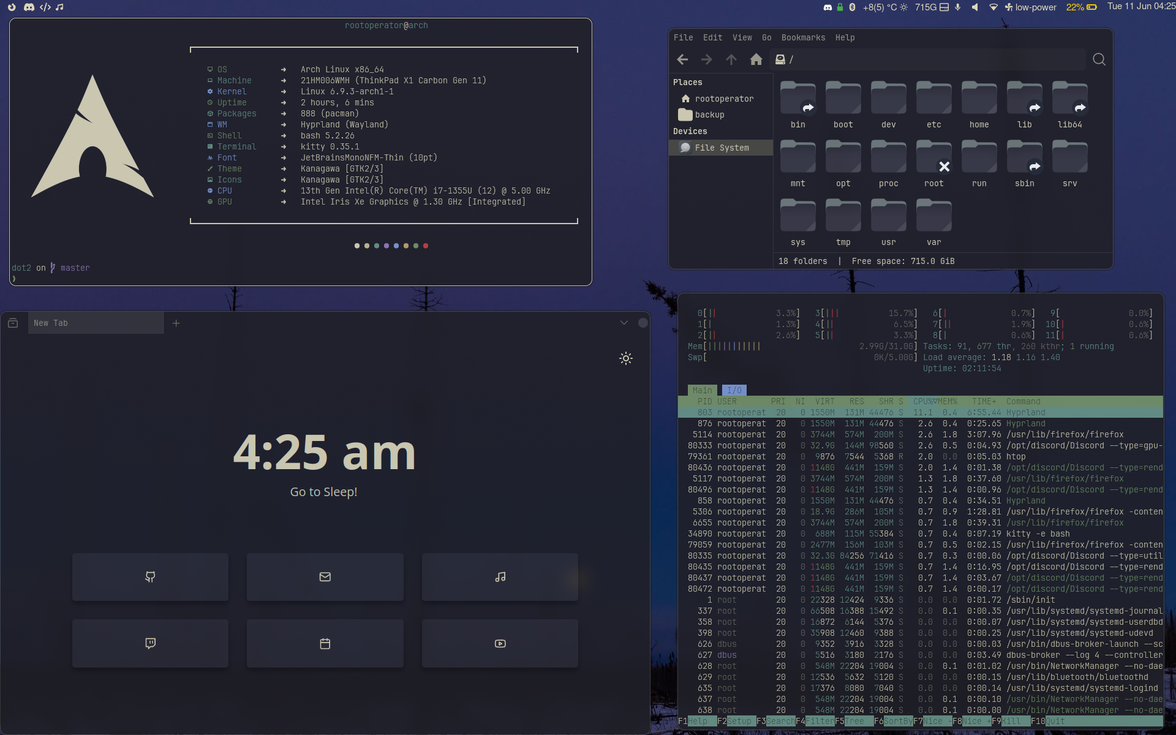Screen dimensions: 1176x735
Task: Open the Bookmarks menu
Action: click(803, 37)
